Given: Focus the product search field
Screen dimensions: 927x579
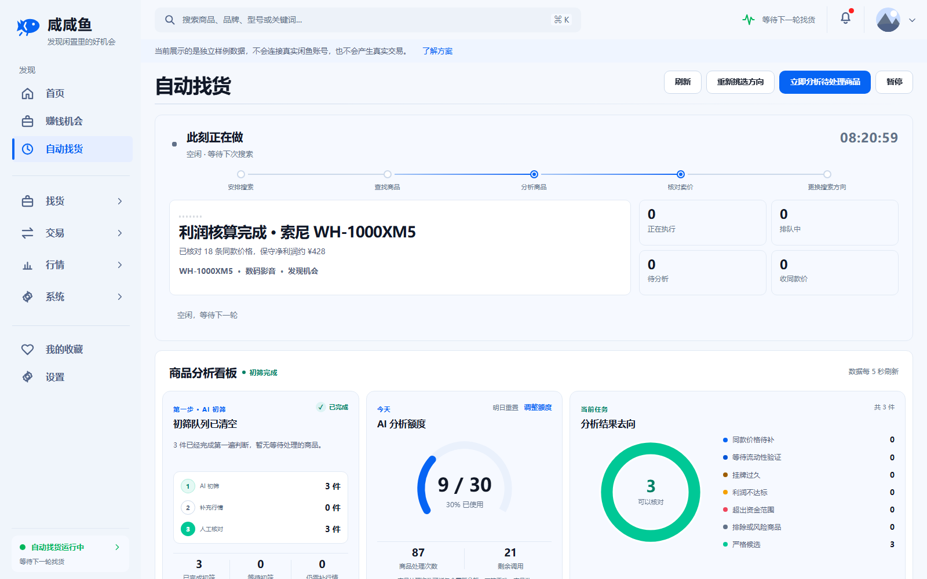Looking at the screenshot, I should (x=367, y=20).
